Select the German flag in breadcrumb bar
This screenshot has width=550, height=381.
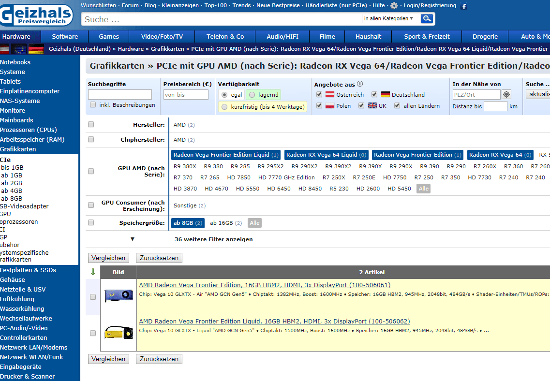tap(36, 49)
